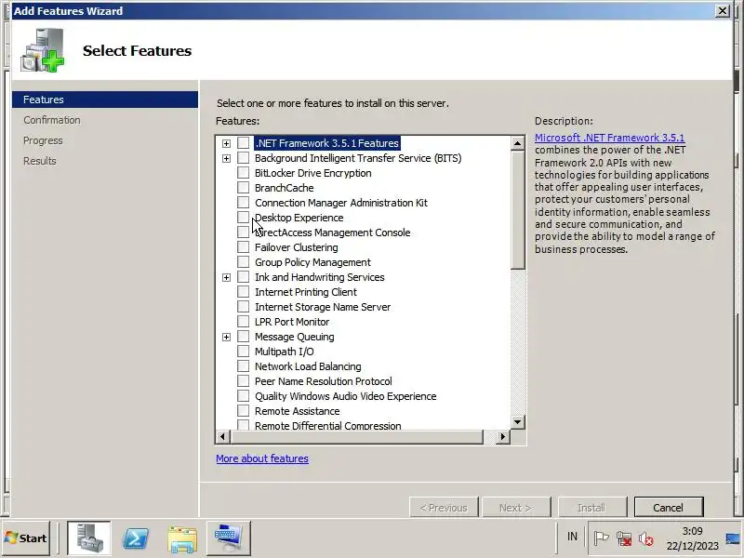Enable LPR Port Monitor checkbox
The width and height of the screenshot is (744, 558).
tap(243, 321)
